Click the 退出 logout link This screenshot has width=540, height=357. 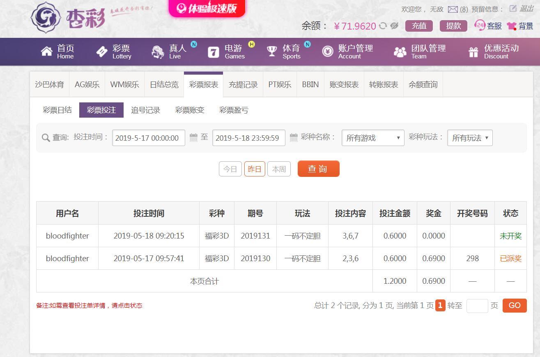[526, 8]
